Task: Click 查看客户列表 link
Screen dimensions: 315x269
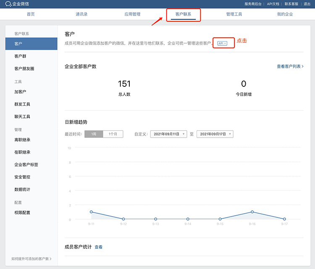Action: 290,66
